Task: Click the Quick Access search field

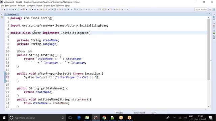Action: (201, 10)
